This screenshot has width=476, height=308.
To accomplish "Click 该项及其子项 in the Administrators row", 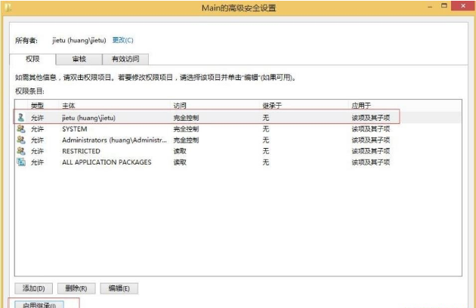I will pyautogui.click(x=371, y=140).
